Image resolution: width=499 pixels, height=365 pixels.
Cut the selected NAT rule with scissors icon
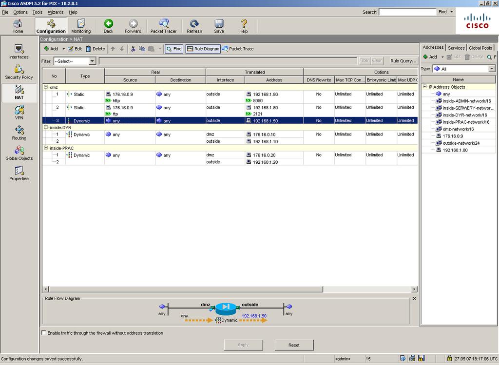pos(133,49)
